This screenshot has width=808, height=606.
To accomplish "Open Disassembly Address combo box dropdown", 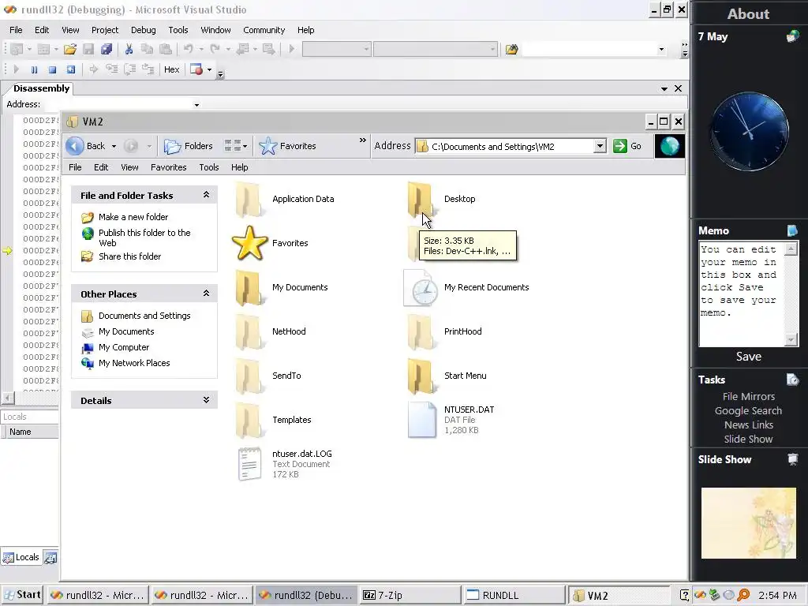I will click(196, 105).
